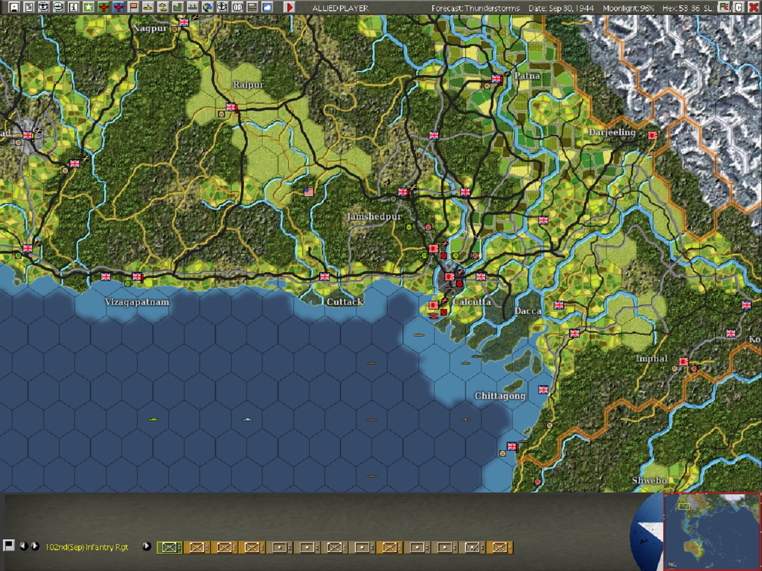Select the last unit icon in the bottom stack row
The height and width of the screenshot is (571, 762).
tap(499, 547)
